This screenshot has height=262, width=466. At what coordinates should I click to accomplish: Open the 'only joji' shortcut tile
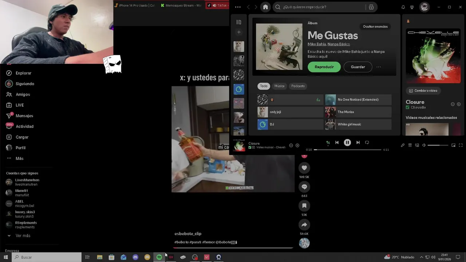tap(290, 112)
